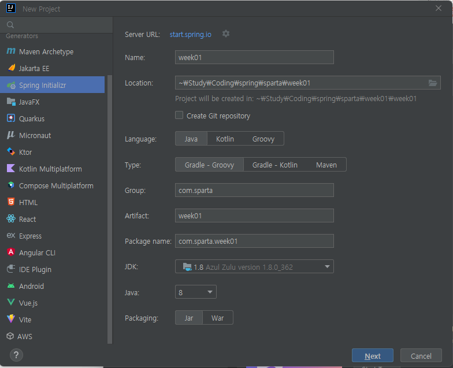Select Compose Multiplatform generator
The width and height of the screenshot is (453, 368).
(52, 186)
